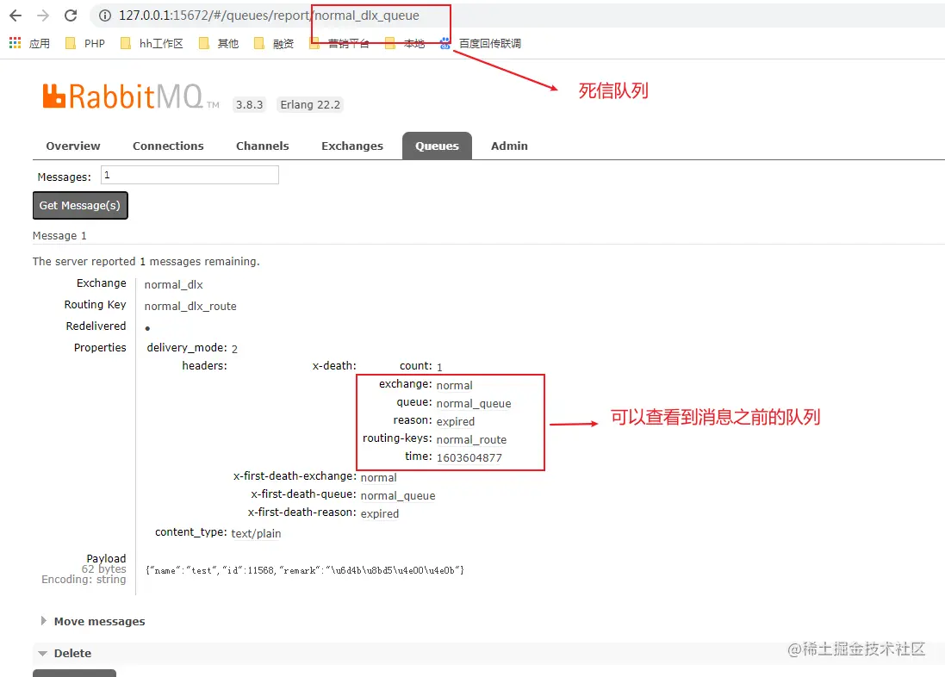The width and height of the screenshot is (945, 677).
Task: Click the x-first-death-queue value normal_queue
Action: pyautogui.click(x=398, y=495)
